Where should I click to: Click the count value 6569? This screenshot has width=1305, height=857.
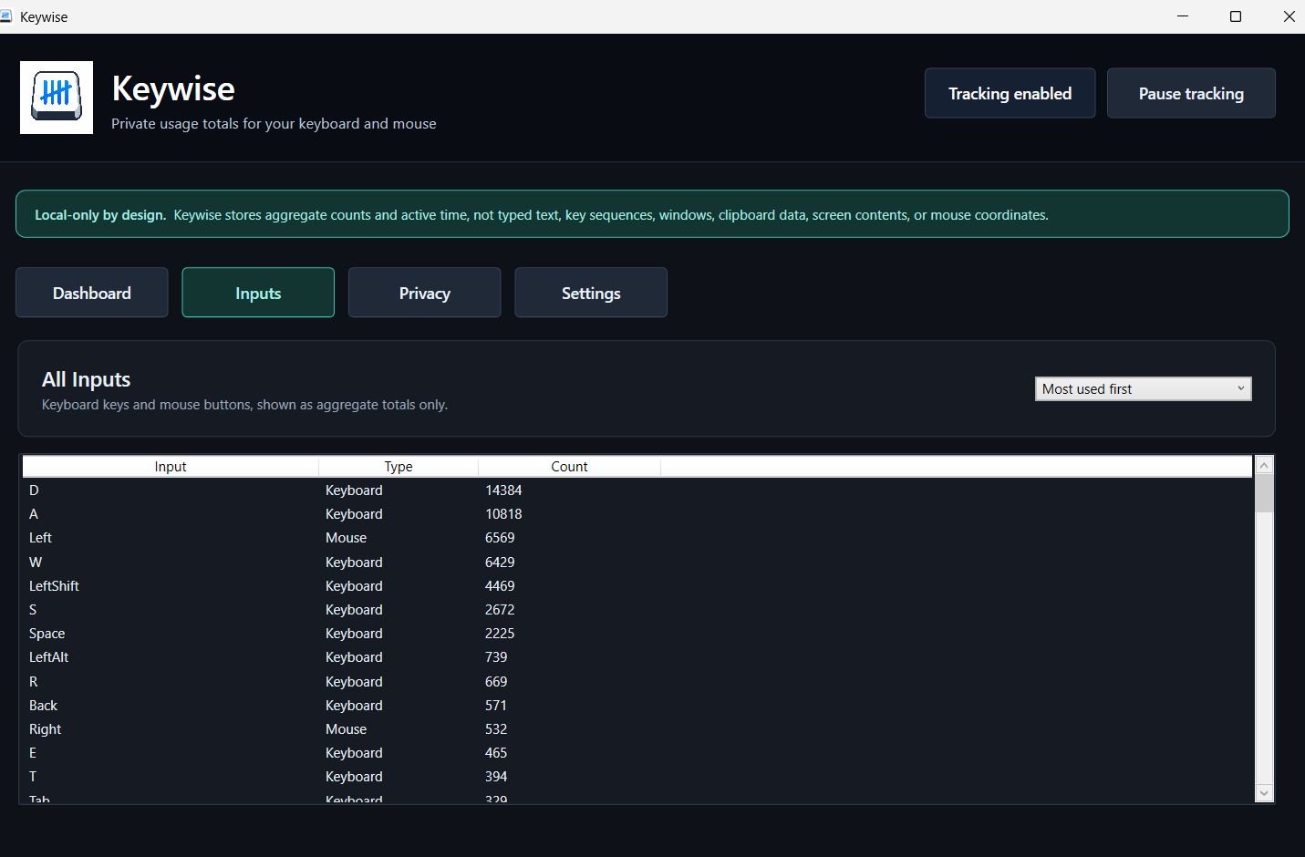tap(500, 538)
